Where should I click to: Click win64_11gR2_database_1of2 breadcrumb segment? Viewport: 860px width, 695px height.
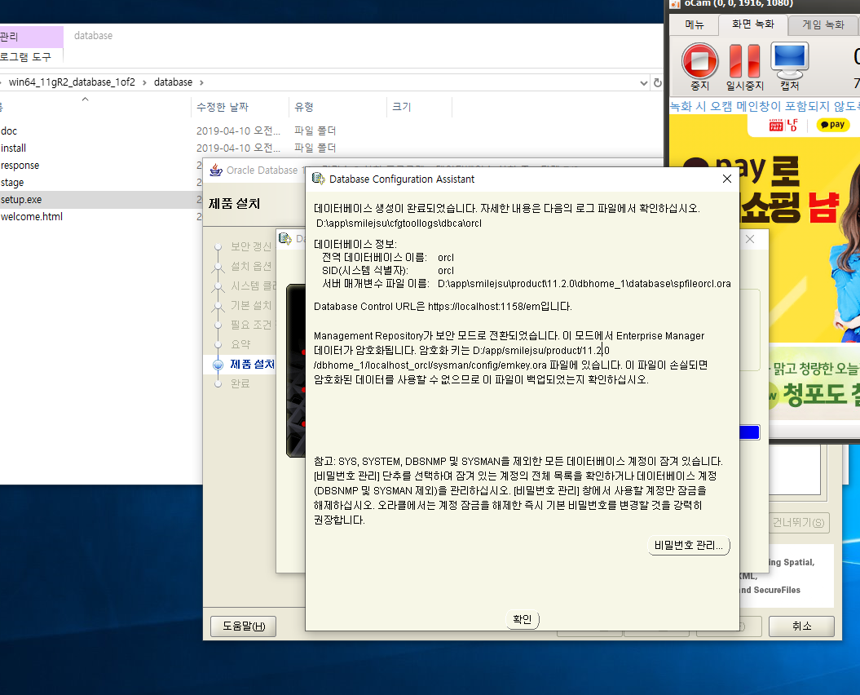(x=72, y=82)
